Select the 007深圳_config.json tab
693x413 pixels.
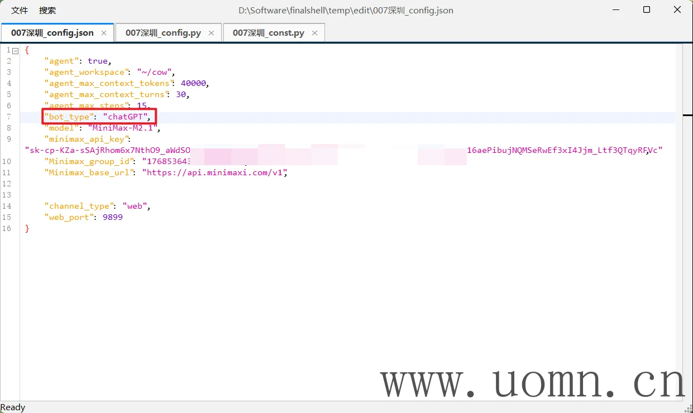[52, 33]
